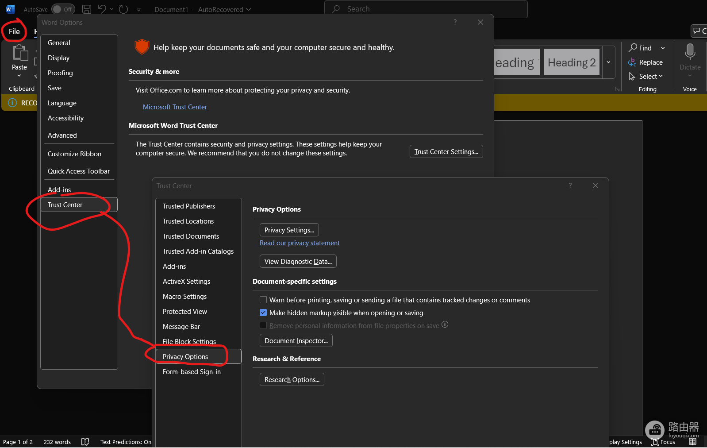Click the Document Inspector button
Screen dimensions: 707x448
point(296,341)
